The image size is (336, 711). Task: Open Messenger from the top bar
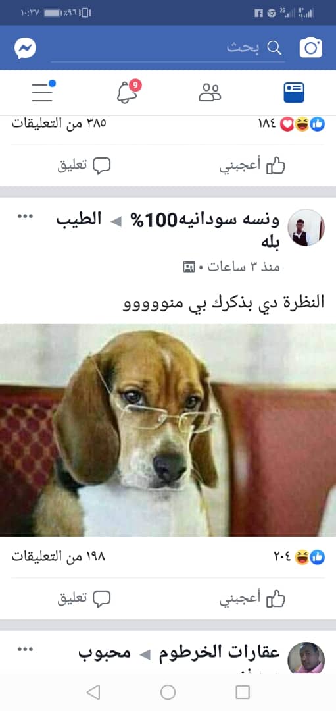click(25, 48)
